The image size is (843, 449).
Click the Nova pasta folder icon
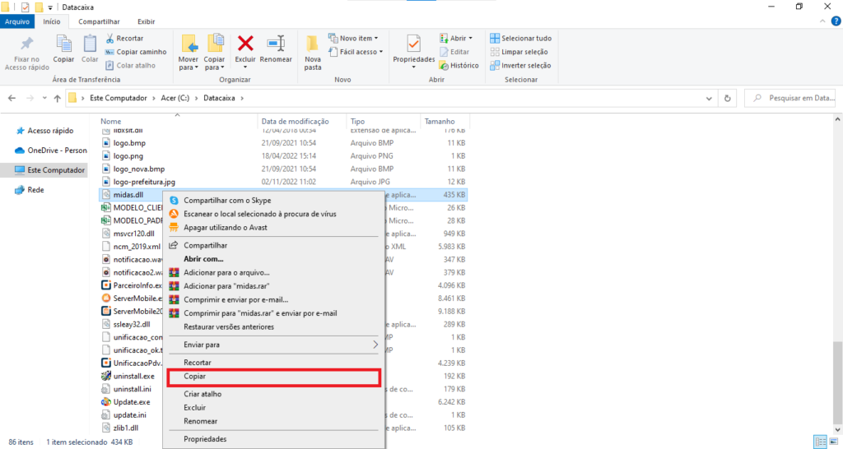click(x=313, y=44)
